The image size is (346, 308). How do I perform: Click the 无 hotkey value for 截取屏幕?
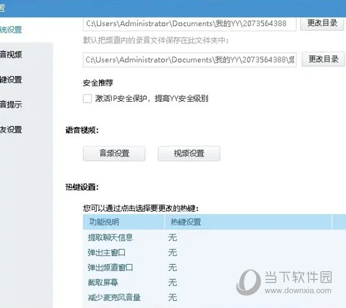(x=172, y=282)
